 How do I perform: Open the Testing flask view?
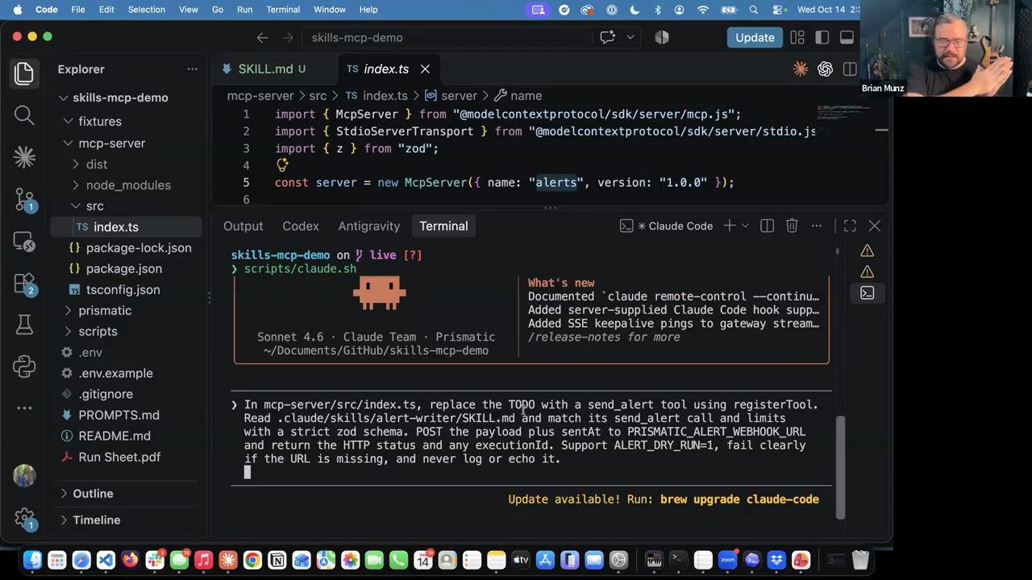(x=24, y=325)
